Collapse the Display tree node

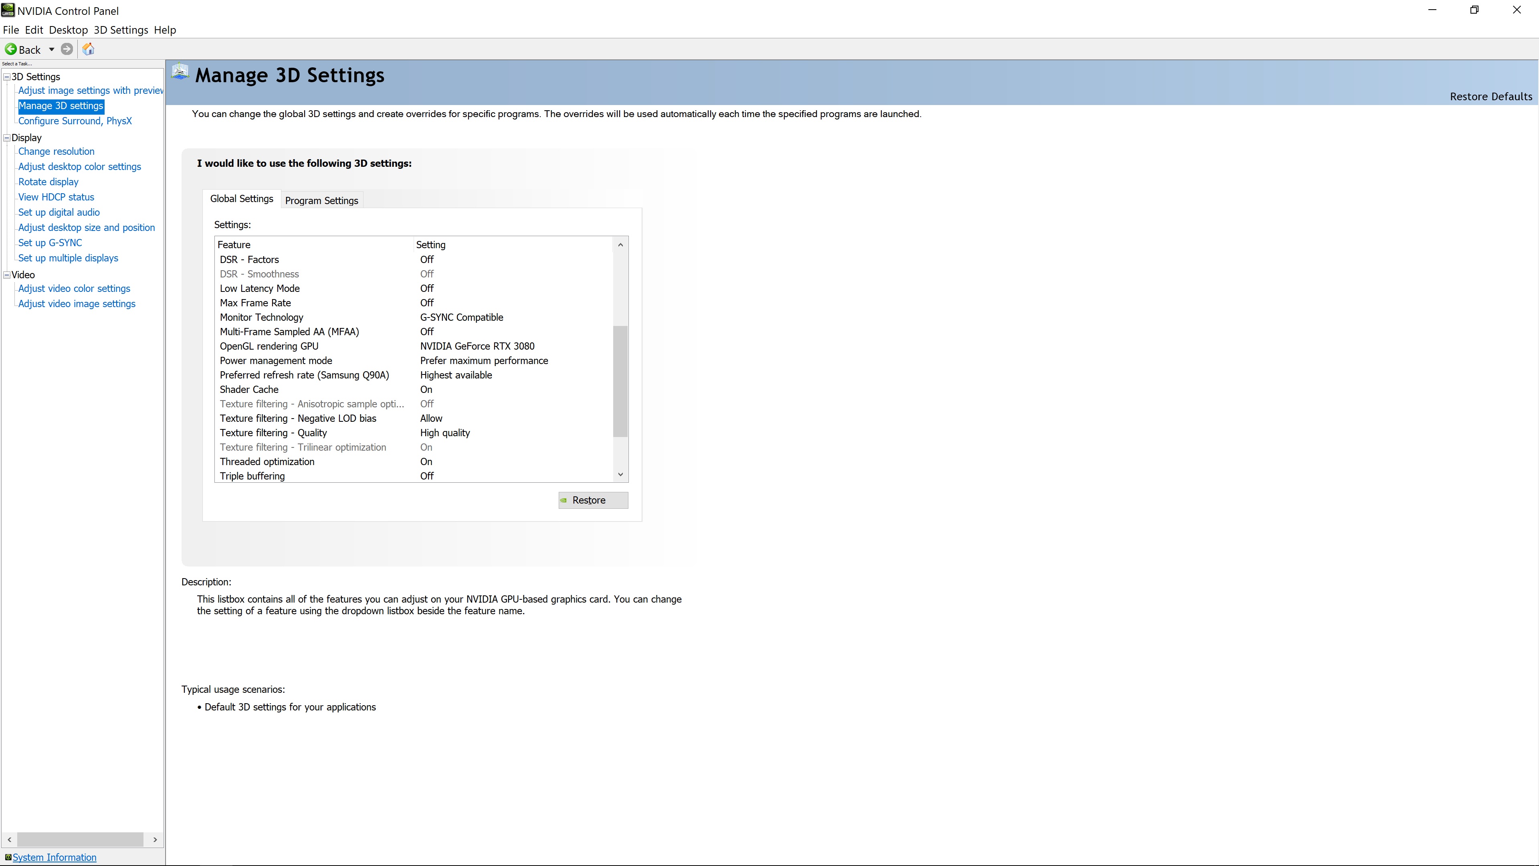6,138
